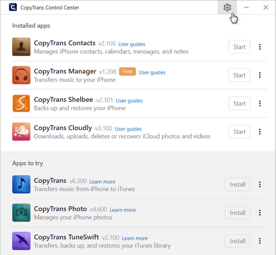Open User guides for CopyTrans Manager
This screenshot has height=255, width=276.
(152, 72)
